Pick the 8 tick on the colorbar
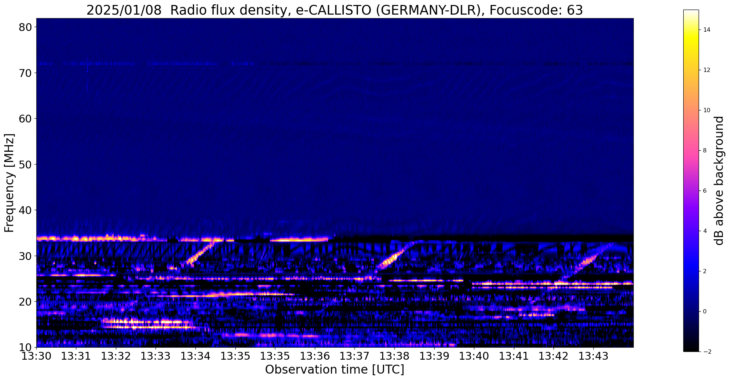730x380 pixels. pos(705,151)
